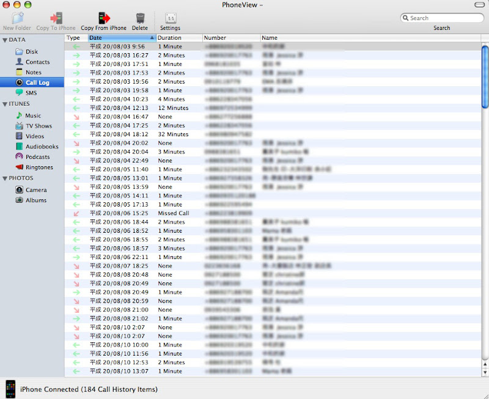489x399 pixels.
Task: Click inside the Search field
Action: (x=442, y=18)
